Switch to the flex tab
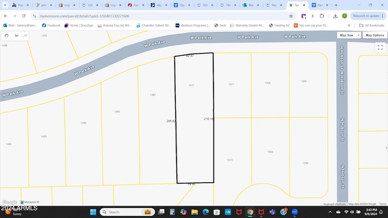Viewport: 388px width, 218px height. [x=274, y=5]
